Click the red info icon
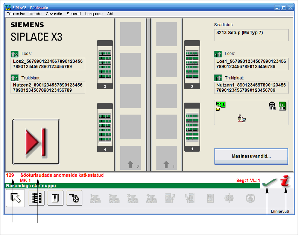This screenshot has height=235, width=298. (x=285, y=181)
